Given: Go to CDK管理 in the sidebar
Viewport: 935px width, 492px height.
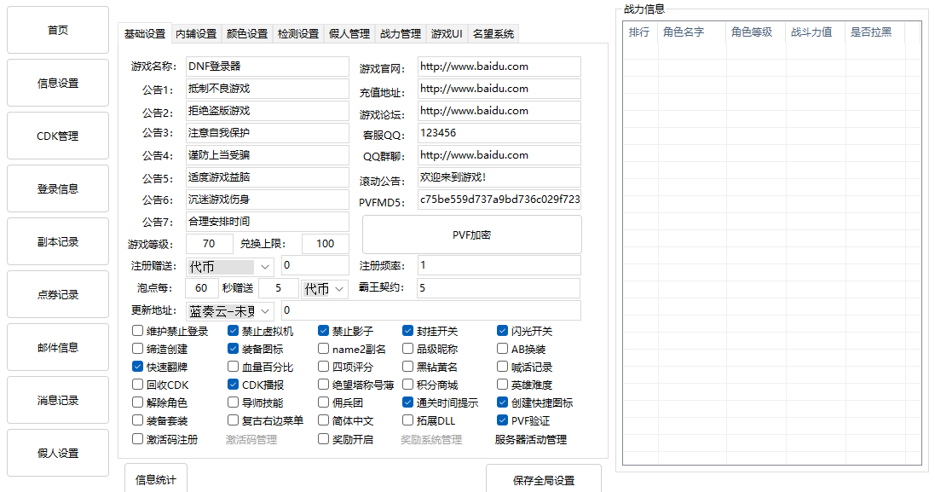Looking at the screenshot, I should pyautogui.click(x=58, y=136).
